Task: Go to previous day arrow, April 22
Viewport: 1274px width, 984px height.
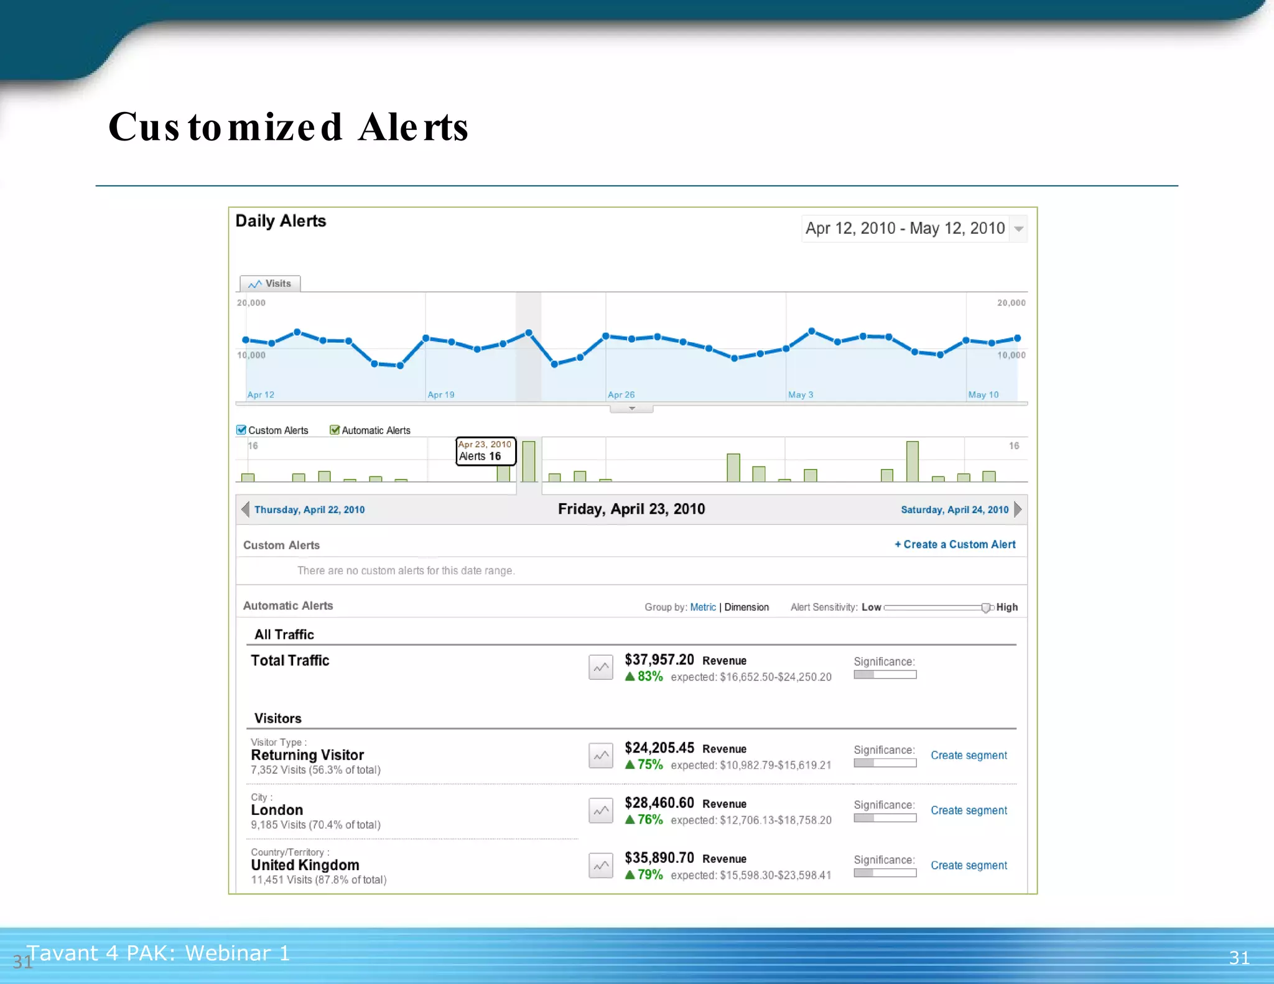Action: point(245,509)
